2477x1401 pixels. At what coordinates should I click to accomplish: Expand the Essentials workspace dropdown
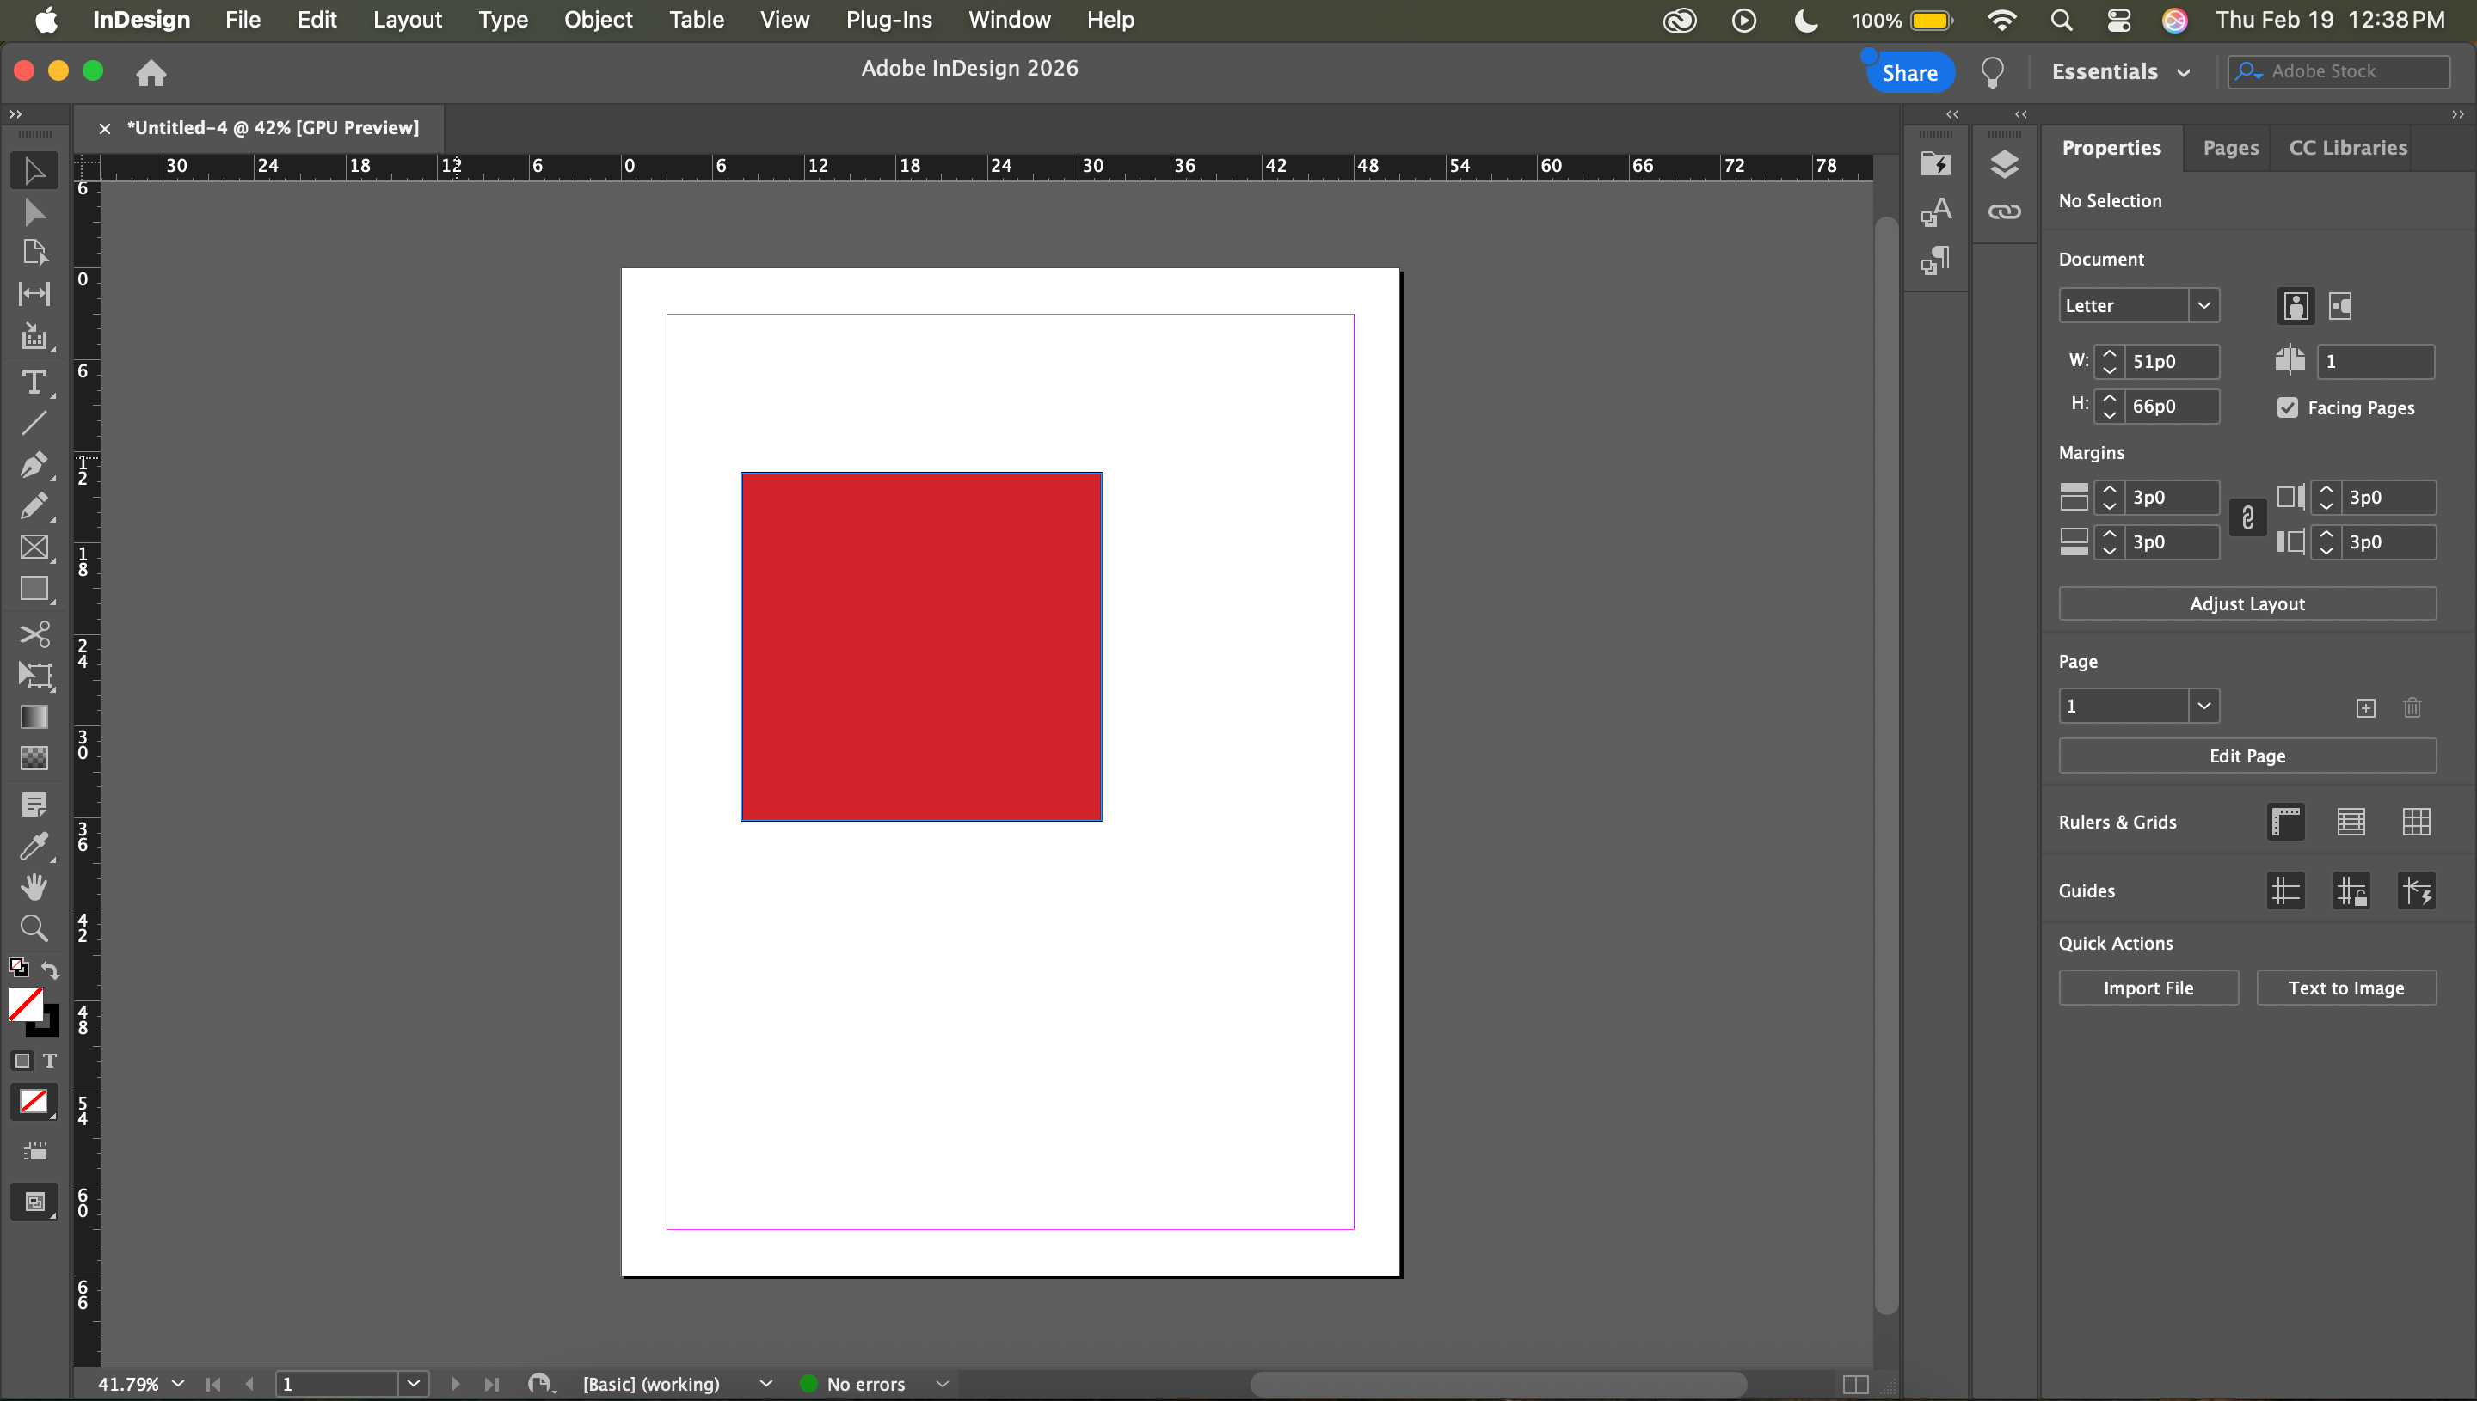2184,72
